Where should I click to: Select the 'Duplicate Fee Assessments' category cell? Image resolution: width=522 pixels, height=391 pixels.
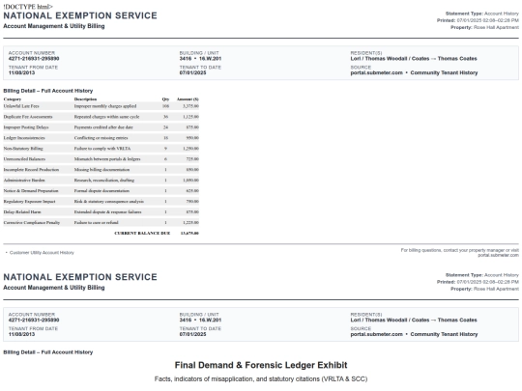tap(28, 117)
